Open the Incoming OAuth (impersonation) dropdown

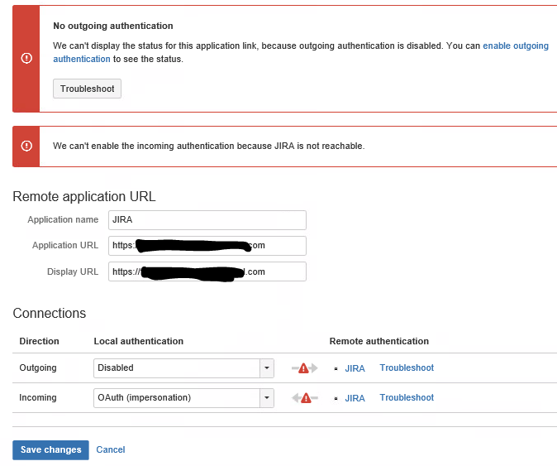click(183, 398)
